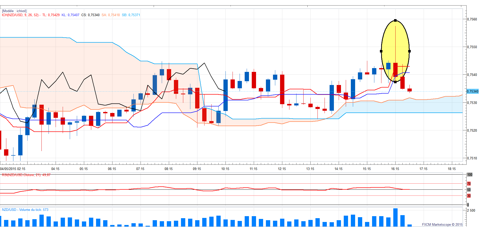Viewport: 481px width, 227px height.
Task: Click the red TL: 0,75429 value
Action: 51,15
